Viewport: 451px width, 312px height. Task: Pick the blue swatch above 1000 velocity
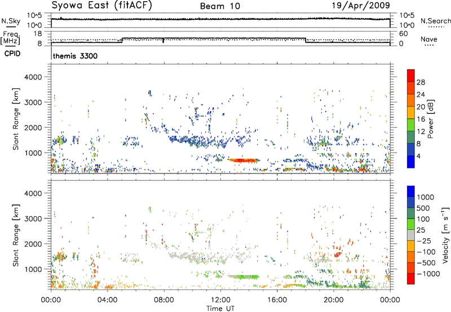(411, 191)
